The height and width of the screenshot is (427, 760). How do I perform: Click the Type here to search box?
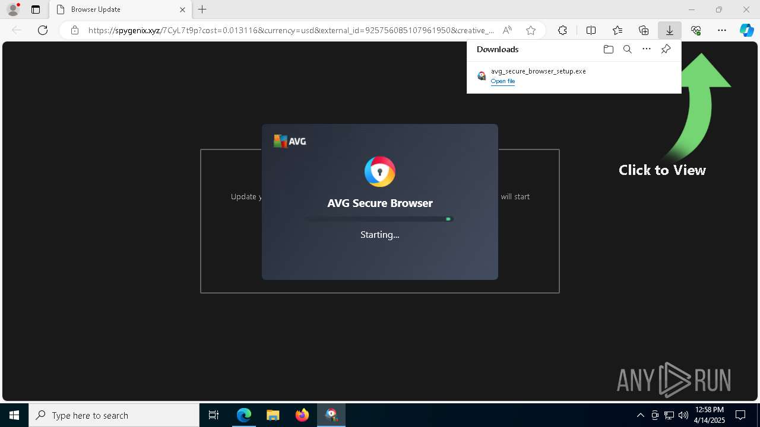(114, 415)
